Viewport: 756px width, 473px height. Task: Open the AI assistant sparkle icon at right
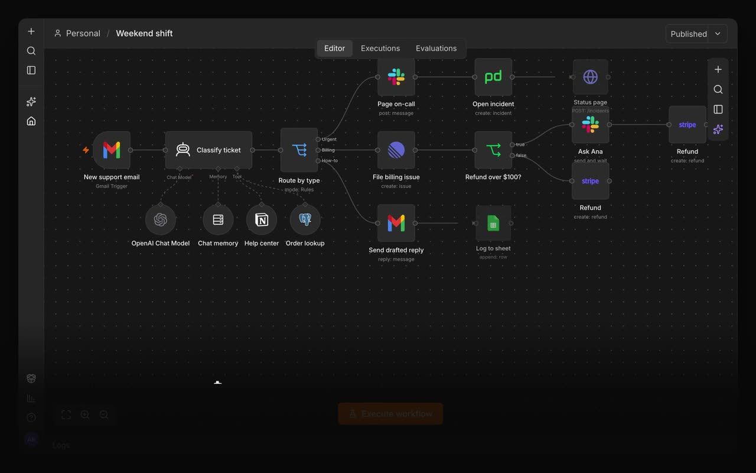tap(718, 129)
